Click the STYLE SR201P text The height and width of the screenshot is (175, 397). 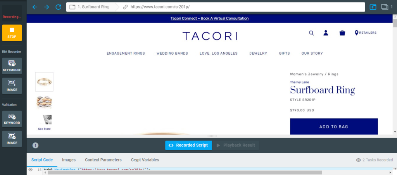click(x=303, y=100)
